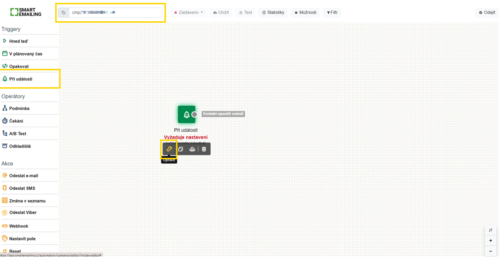
Task: Choose the A/B Test operator
Action: pyautogui.click(x=18, y=134)
